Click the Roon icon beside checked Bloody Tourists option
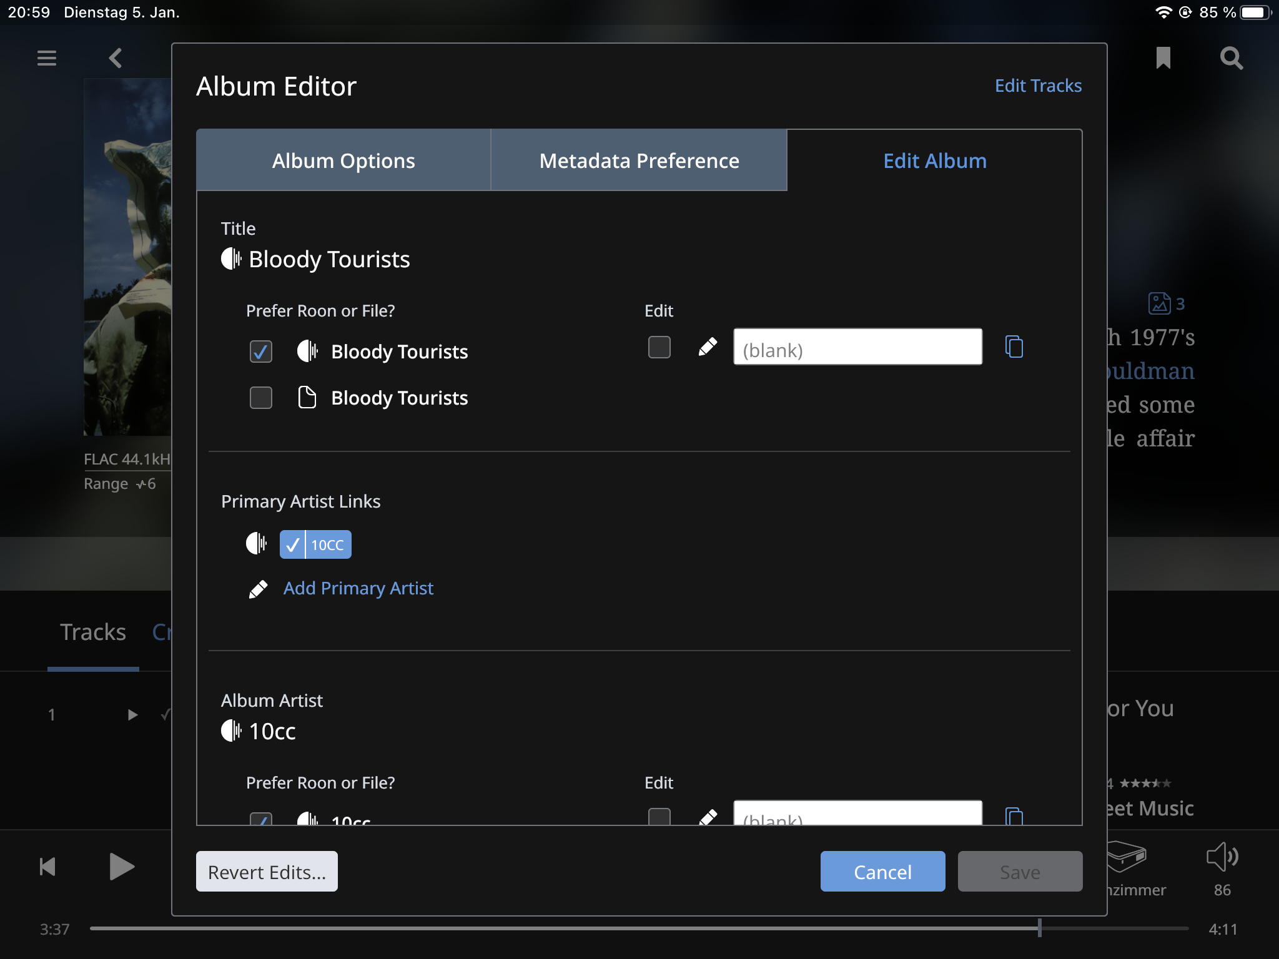The width and height of the screenshot is (1279, 959). [307, 351]
